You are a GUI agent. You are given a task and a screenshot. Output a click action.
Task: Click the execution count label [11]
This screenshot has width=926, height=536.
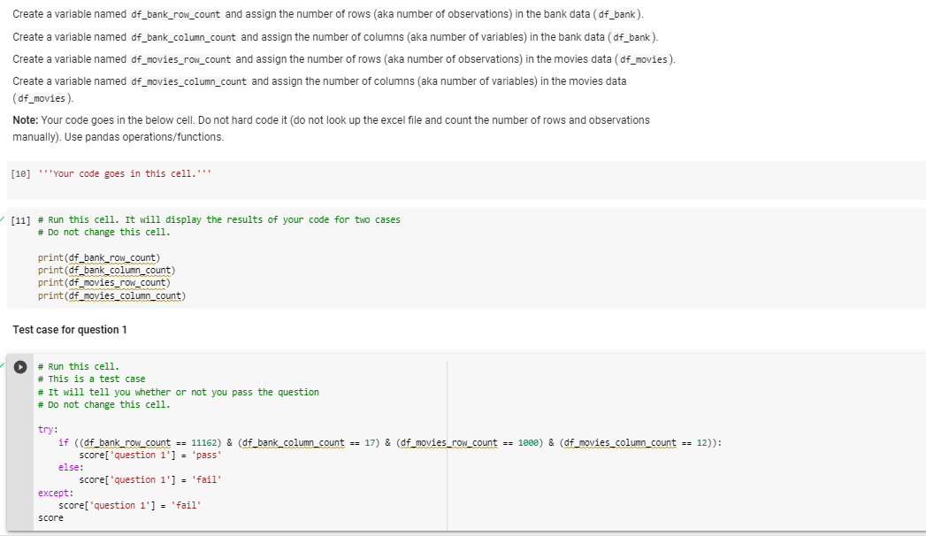tap(19, 218)
